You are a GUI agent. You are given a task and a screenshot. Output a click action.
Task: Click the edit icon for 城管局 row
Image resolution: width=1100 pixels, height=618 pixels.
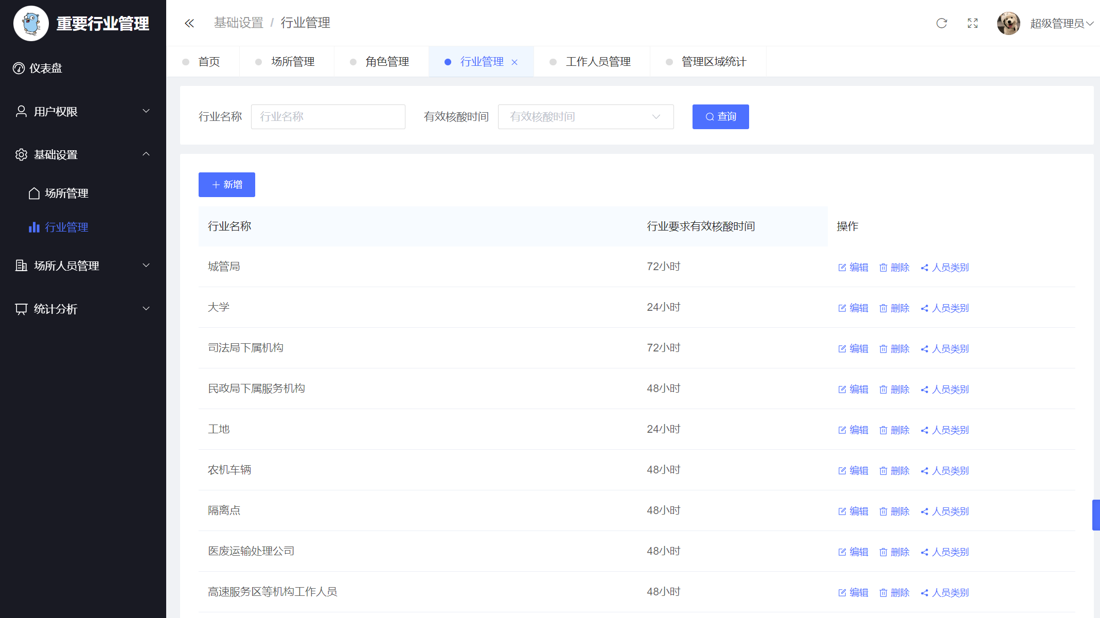842,268
